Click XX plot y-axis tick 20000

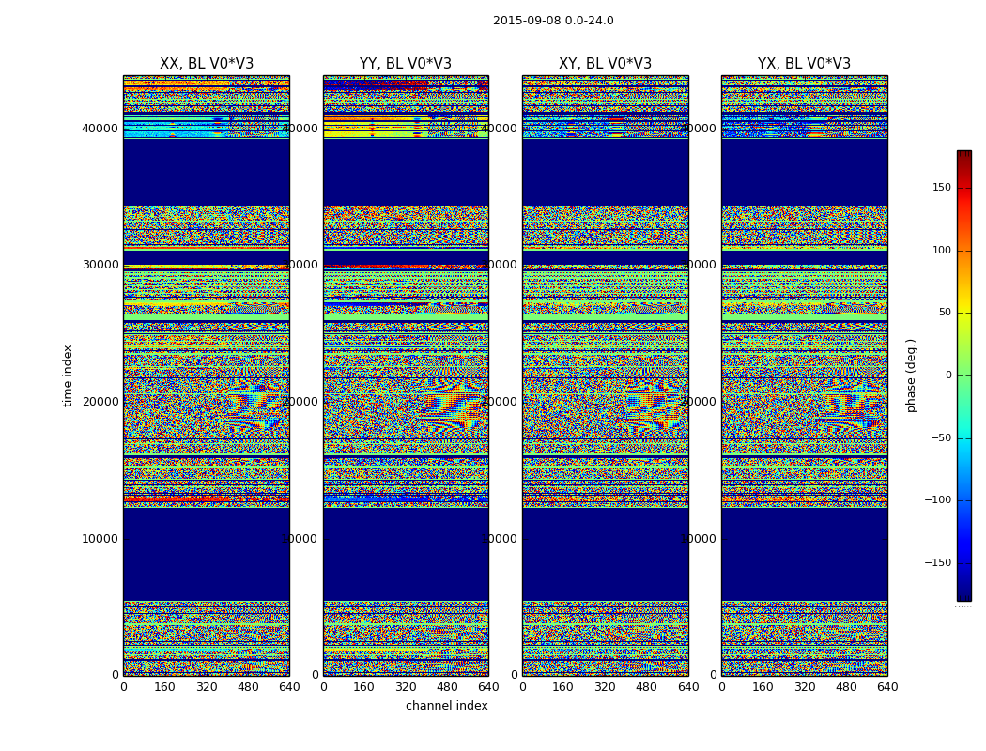[100, 402]
